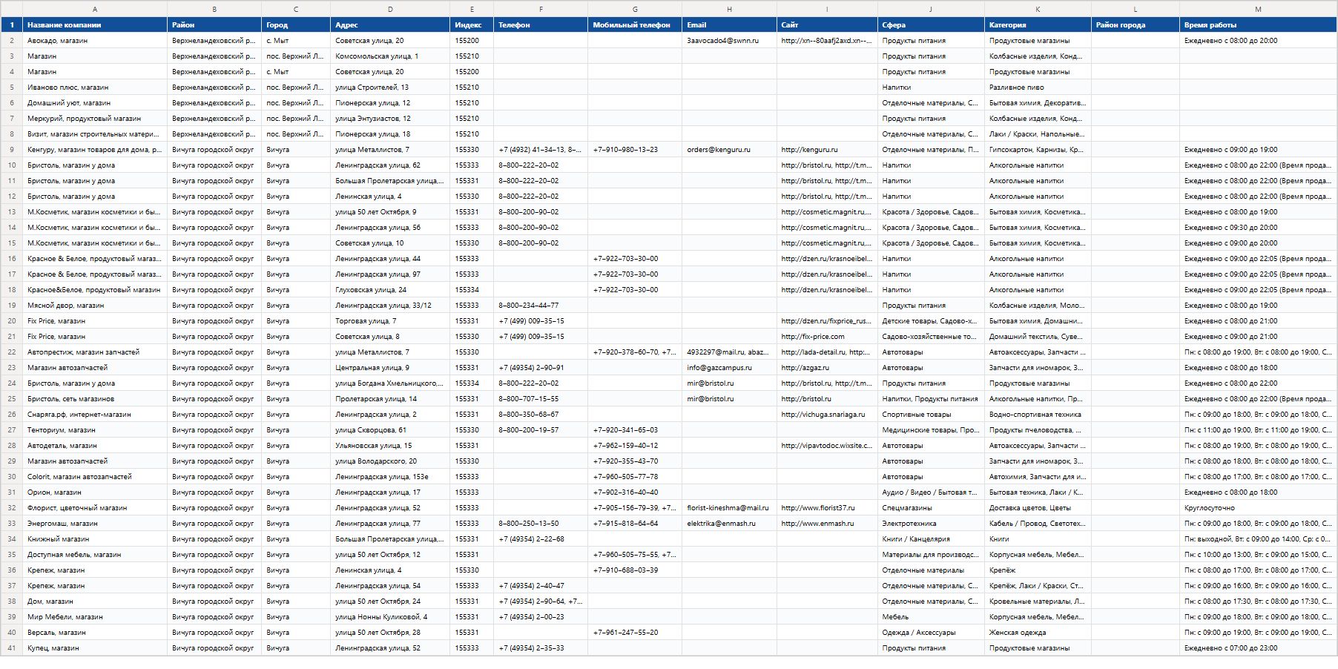The image size is (1338, 669).
Task: Select the "Разливное пиво" category cell
Action: pyautogui.click(x=1038, y=88)
